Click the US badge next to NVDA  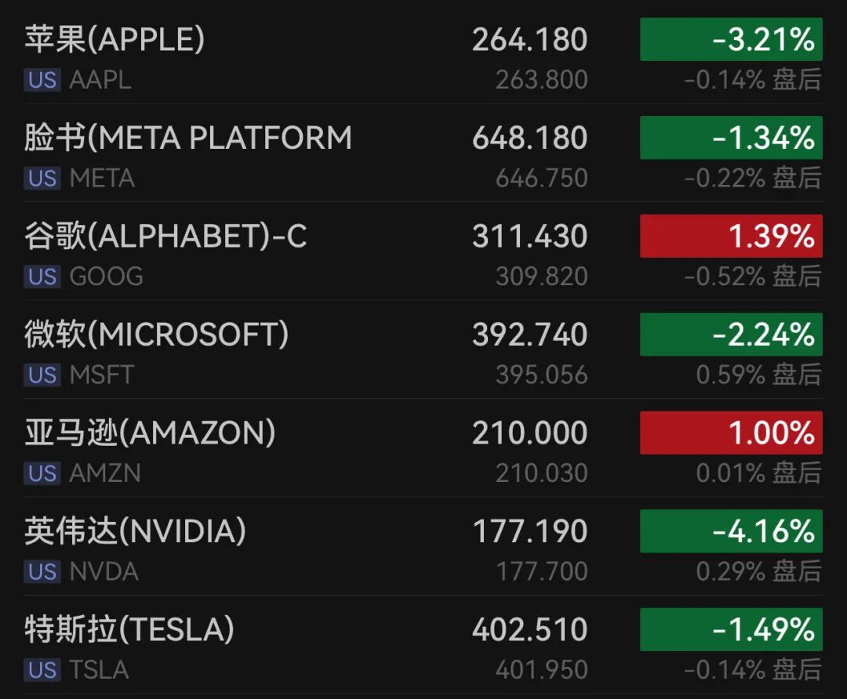click(42, 572)
